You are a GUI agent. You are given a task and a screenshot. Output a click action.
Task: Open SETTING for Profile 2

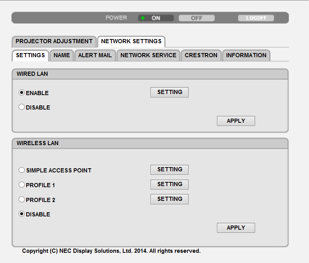pos(170,199)
